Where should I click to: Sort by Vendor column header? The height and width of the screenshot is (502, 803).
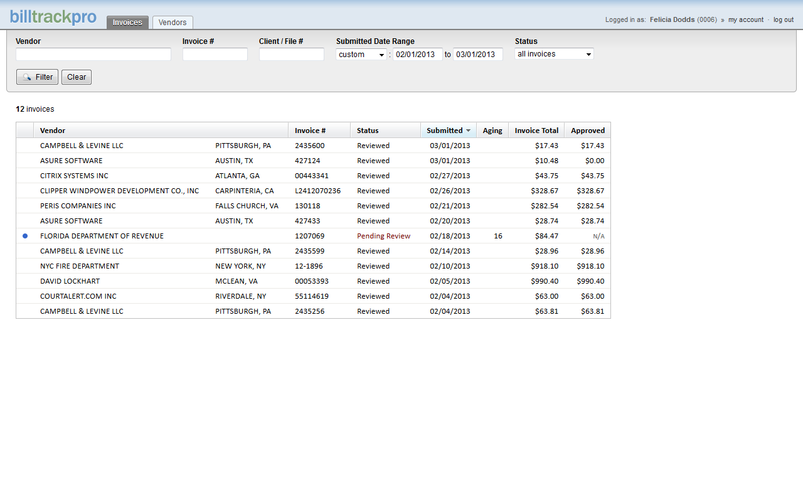(x=161, y=131)
